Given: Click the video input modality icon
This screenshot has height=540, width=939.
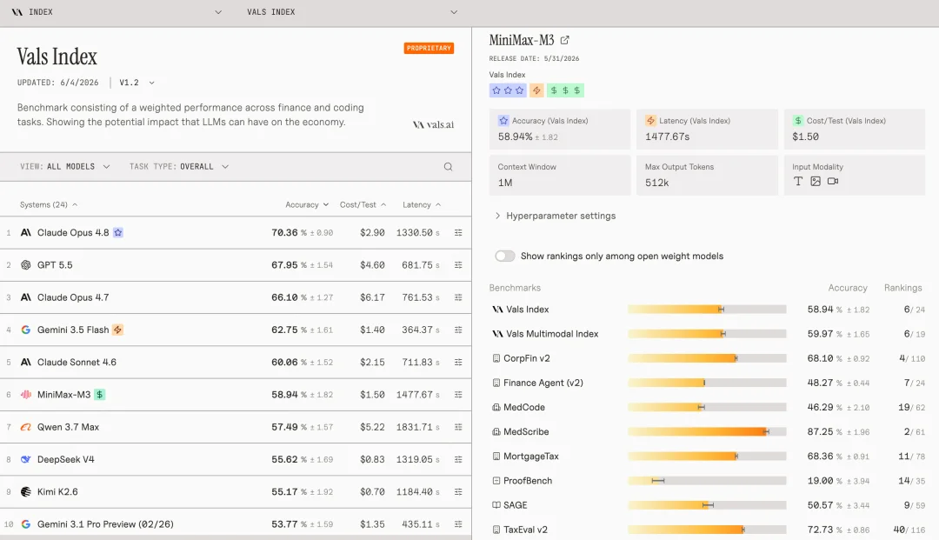Looking at the screenshot, I should 832,181.
